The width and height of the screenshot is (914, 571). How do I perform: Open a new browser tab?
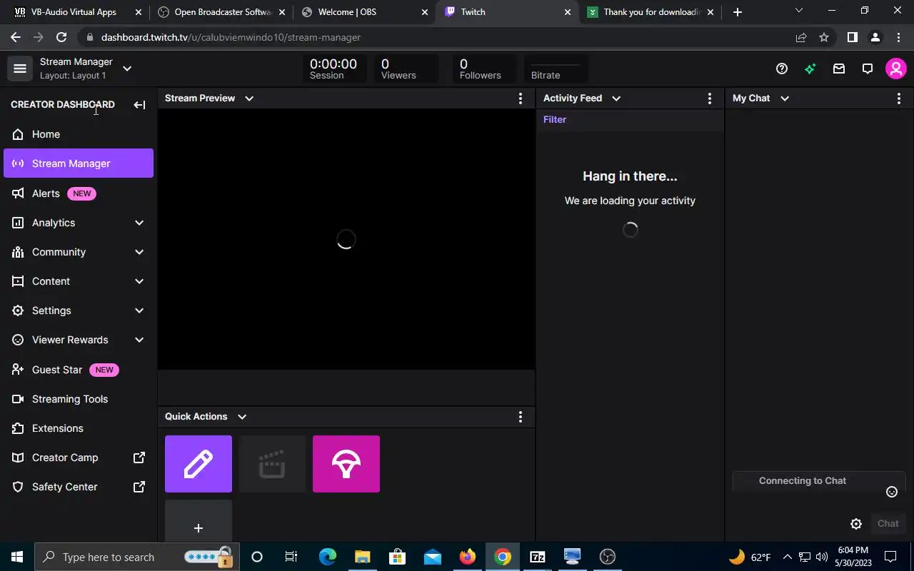tap(738, 12)
